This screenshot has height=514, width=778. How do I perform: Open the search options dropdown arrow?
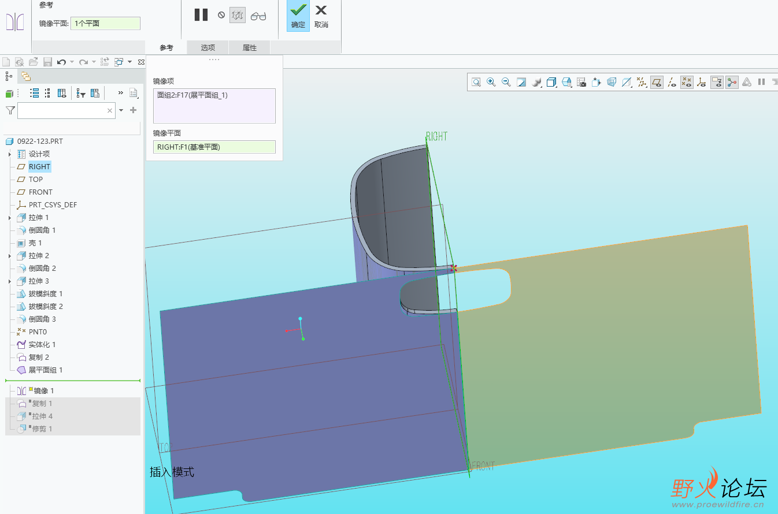[121, 110]
